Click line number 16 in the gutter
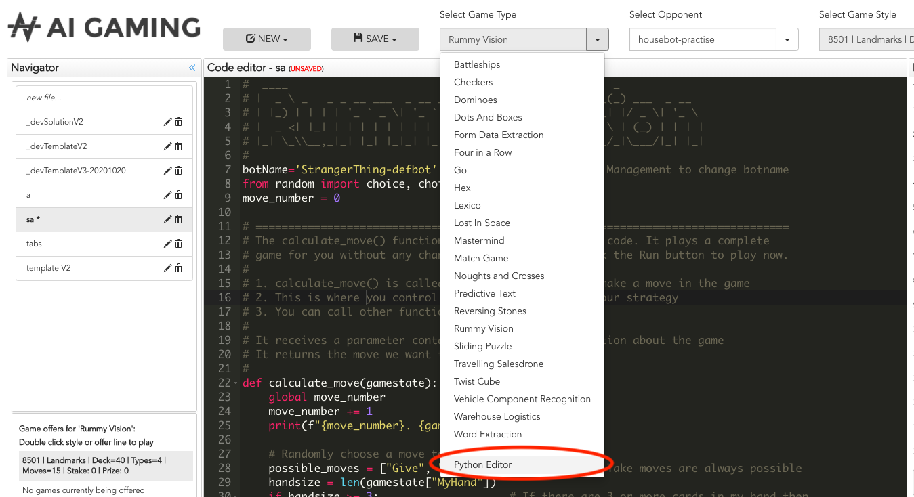Image resolution: width=914 pixels, height=497 pixels. coord(225,297)
